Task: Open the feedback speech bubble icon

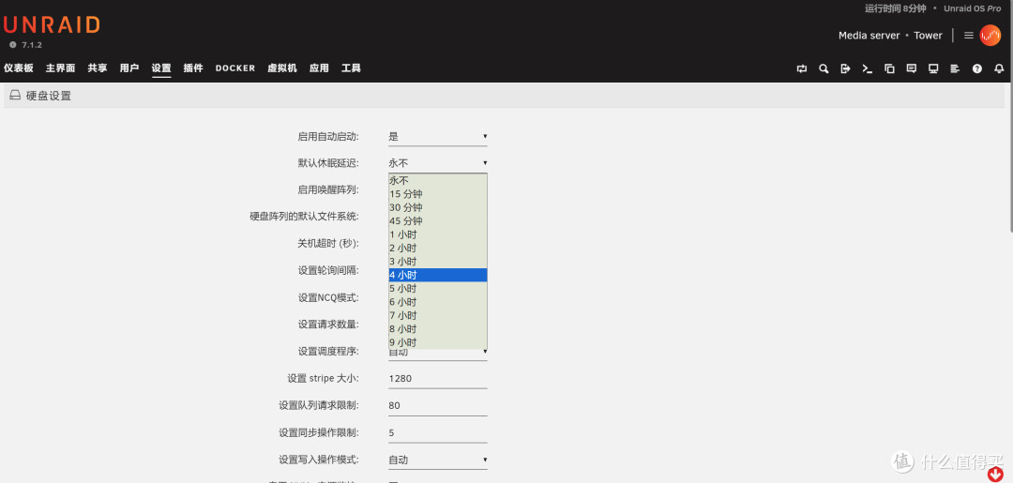Action: coord(911,68)
